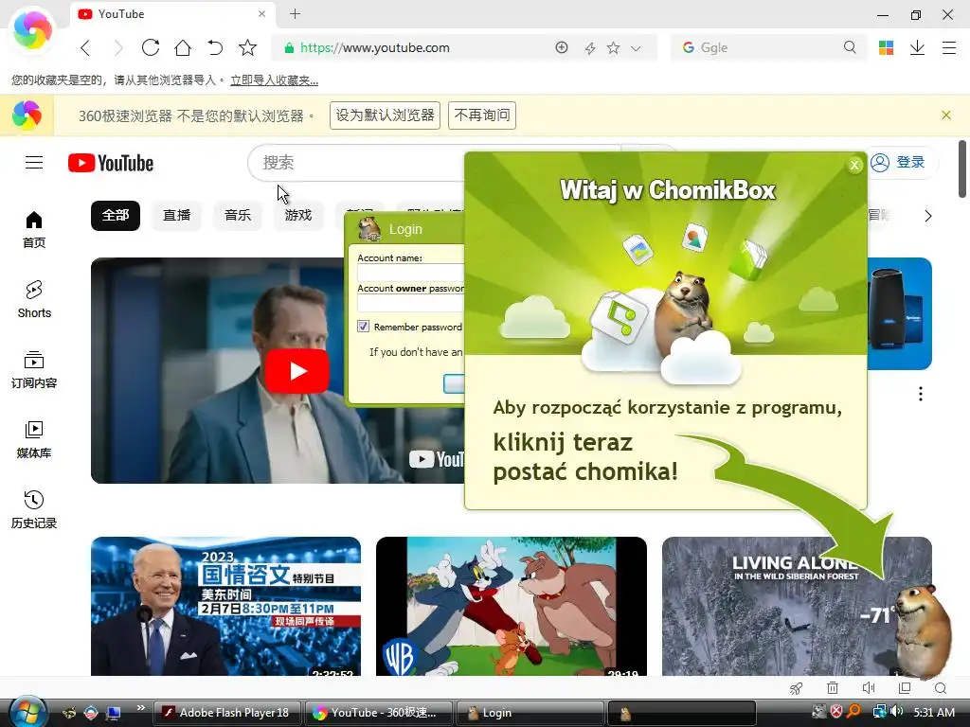This screenshot has width=970, height=727.
Task: Open 历史记录 history in sidebar
Action: click(x=34, y=510)
